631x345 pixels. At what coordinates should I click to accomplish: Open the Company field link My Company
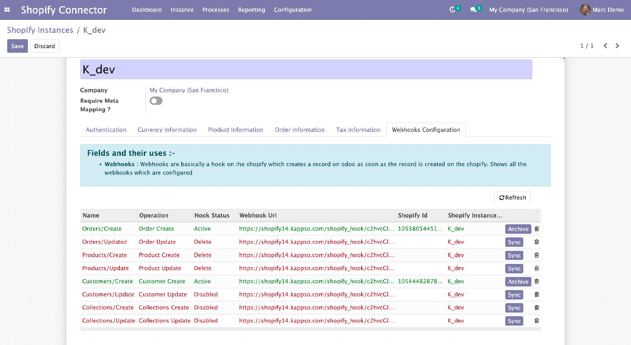pyautogui.click(x=189, y=90)
